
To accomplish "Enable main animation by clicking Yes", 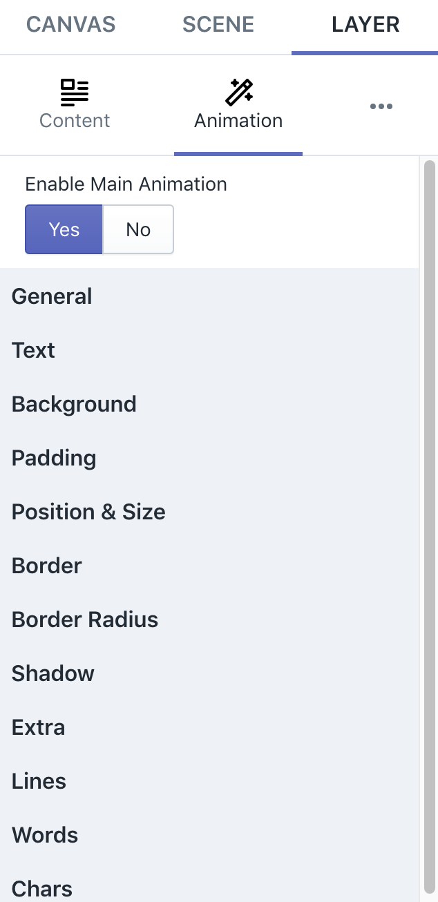I will pyautogui.click(x=64, y=229).
